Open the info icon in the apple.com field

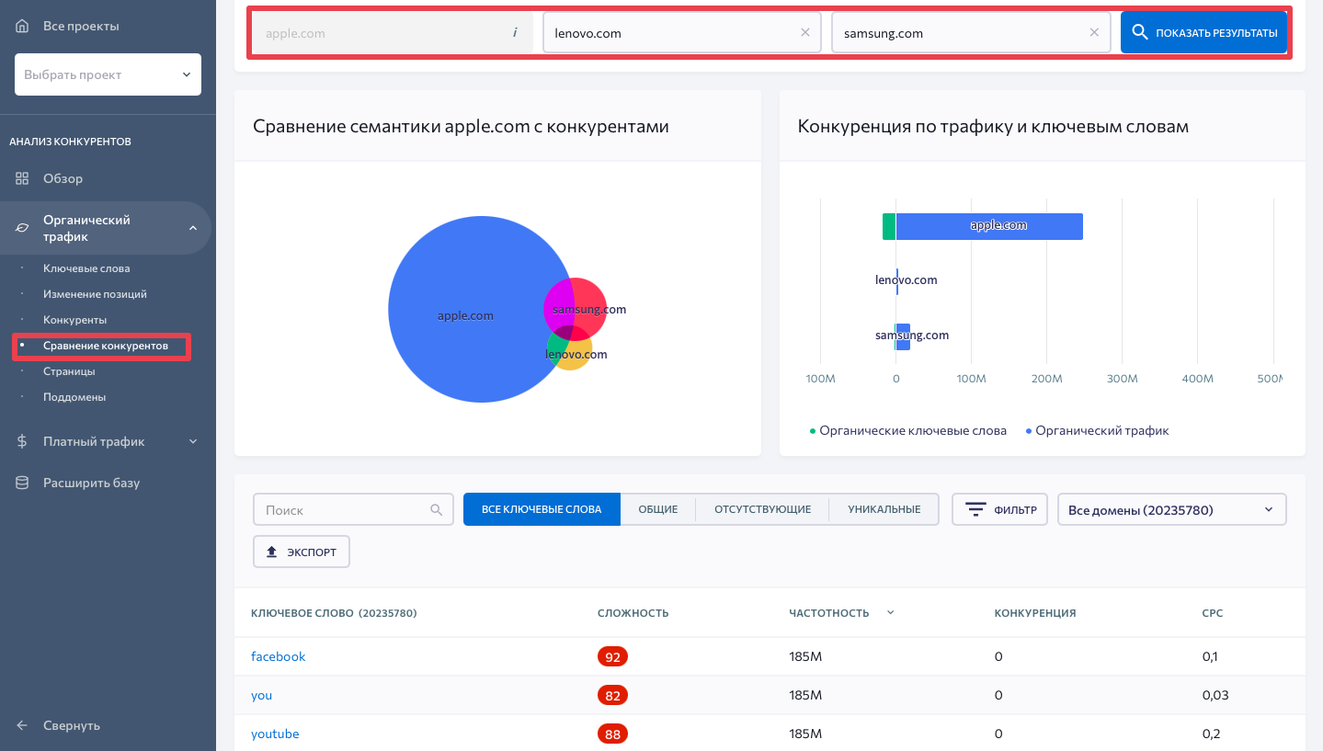coord(515,32)
